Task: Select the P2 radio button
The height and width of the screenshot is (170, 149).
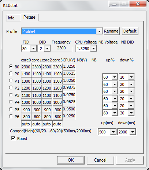Action: pos(11,88)
